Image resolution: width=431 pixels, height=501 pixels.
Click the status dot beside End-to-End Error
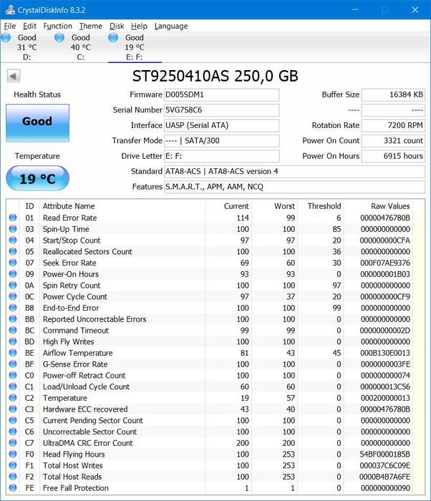(13, 308)
